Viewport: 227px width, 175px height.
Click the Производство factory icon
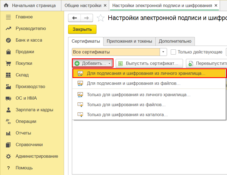point(8,86)
